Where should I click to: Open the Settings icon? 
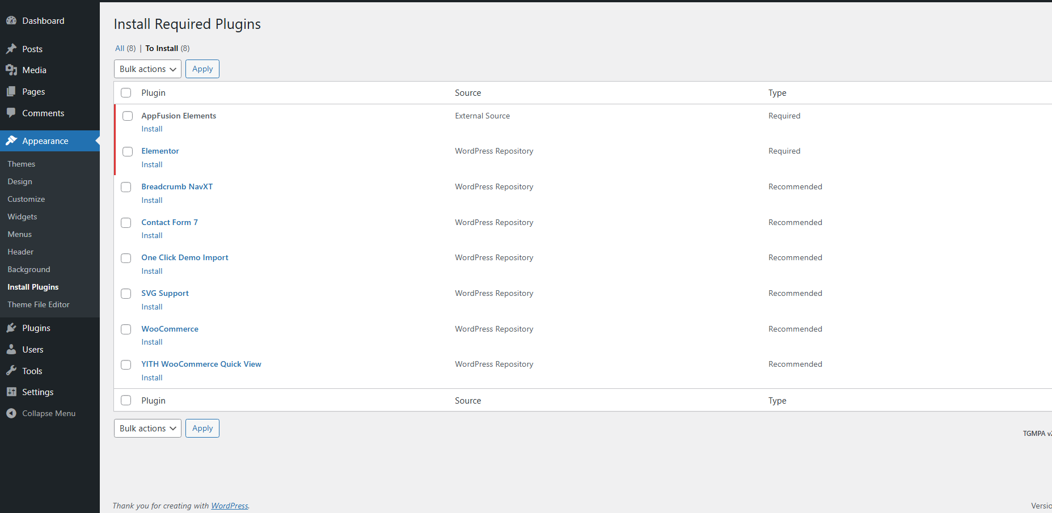(11, 392)
